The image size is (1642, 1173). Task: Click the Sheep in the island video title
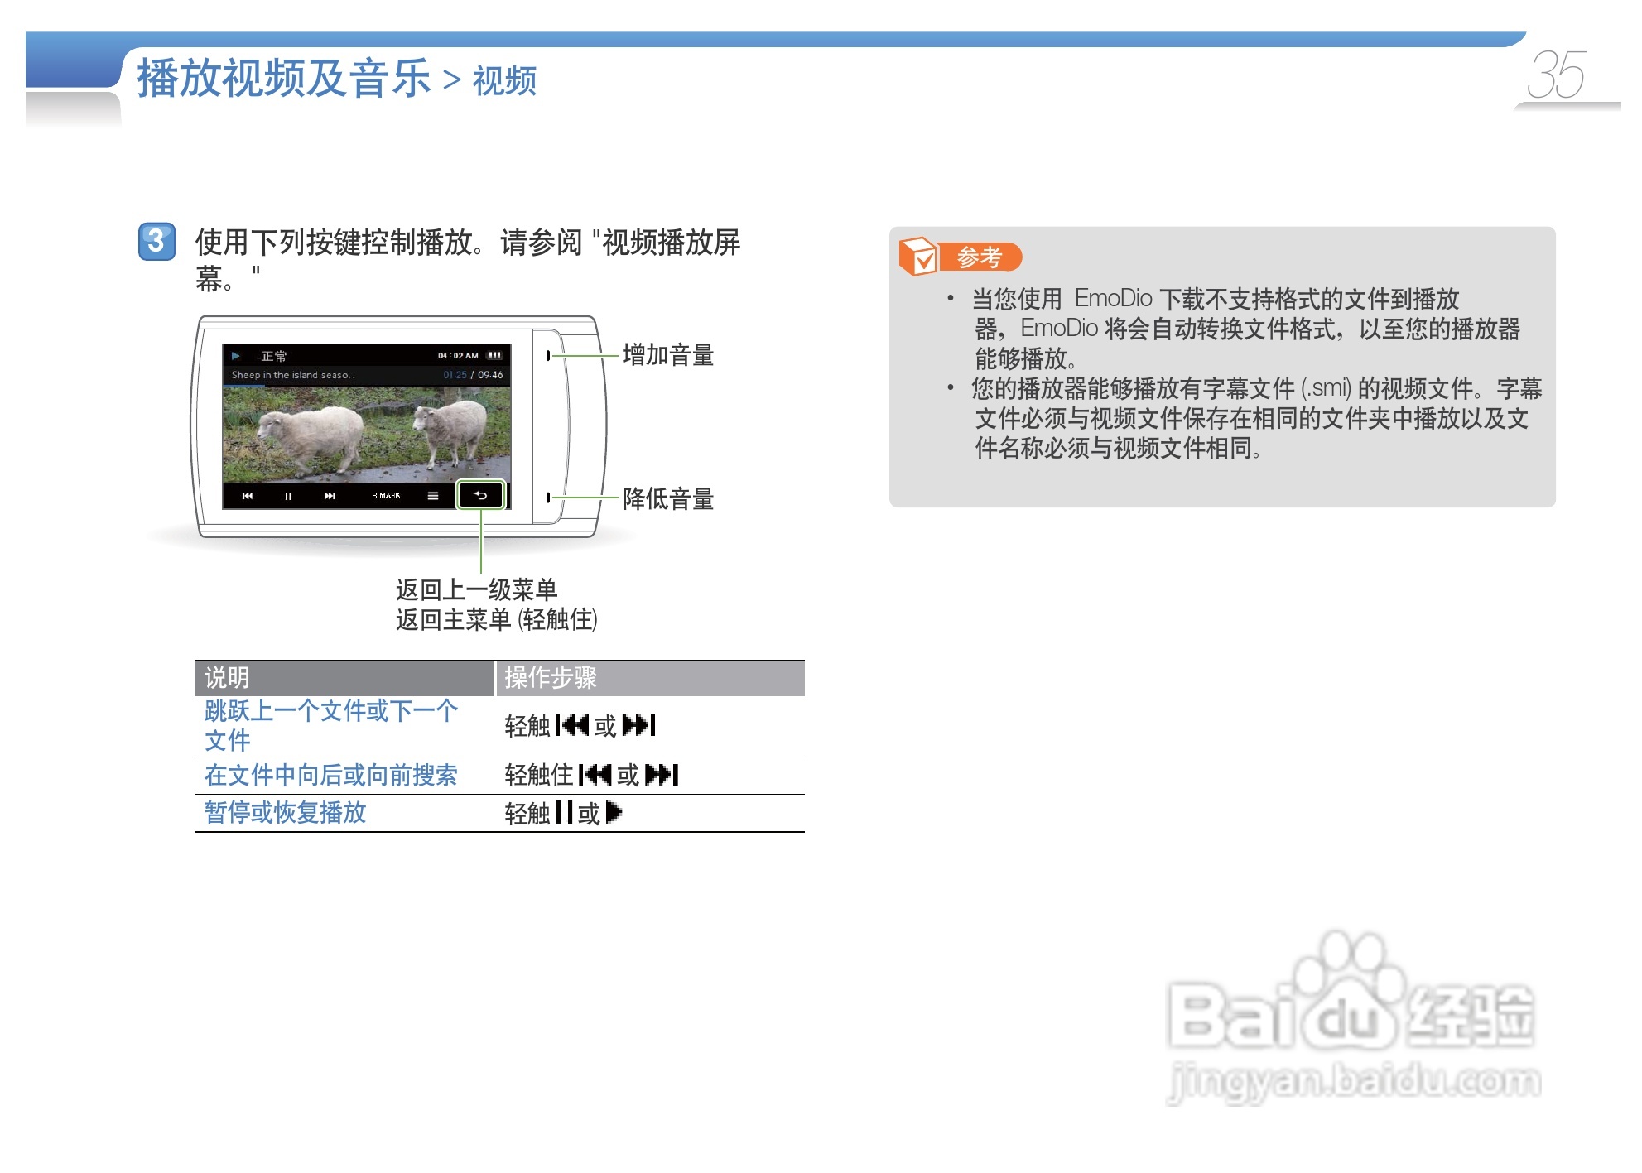[x=293, y=375]
